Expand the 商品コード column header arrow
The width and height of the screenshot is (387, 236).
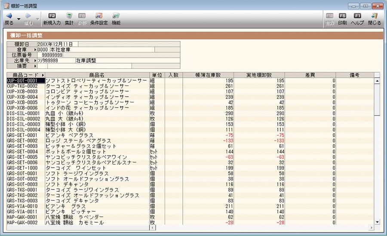pos(43,75)
